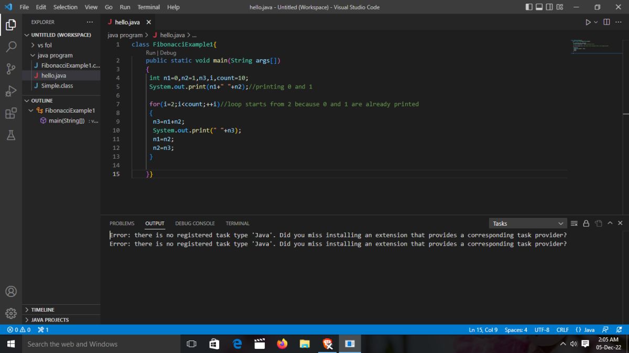Open File Explorer from taskbar

coord(305,344)
